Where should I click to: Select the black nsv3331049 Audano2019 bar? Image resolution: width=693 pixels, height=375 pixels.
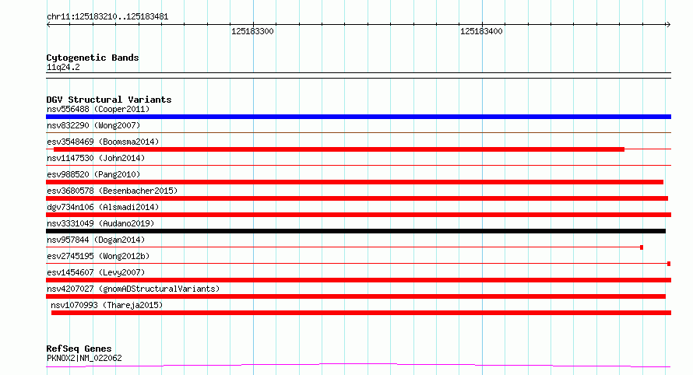(x=356, y=231)
